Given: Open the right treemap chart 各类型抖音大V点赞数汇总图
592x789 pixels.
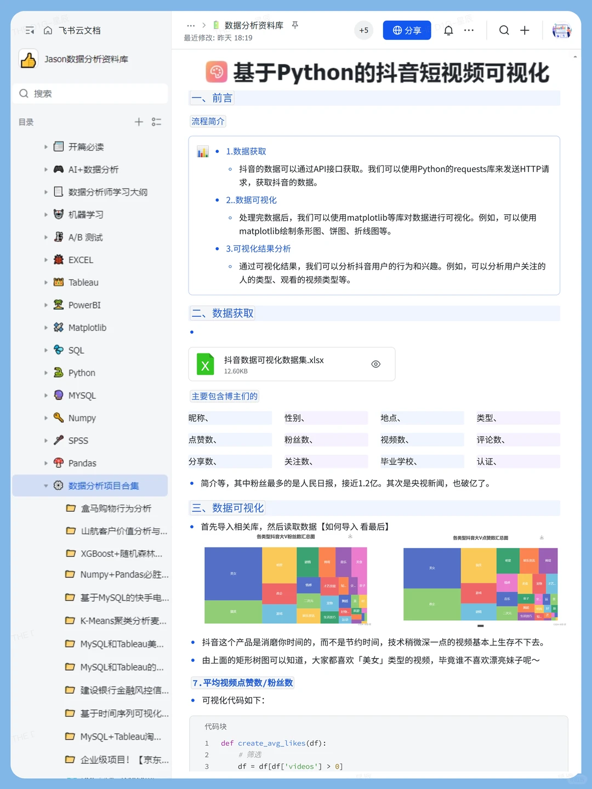Looking at the screenshot, I should tap(481, 584).
